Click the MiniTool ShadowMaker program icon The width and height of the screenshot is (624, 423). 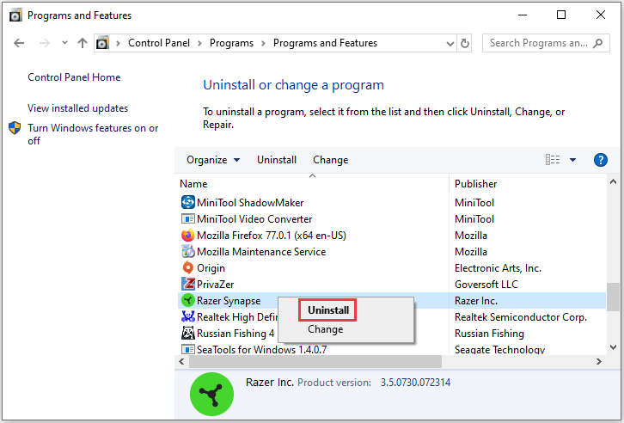coord(188,202)
